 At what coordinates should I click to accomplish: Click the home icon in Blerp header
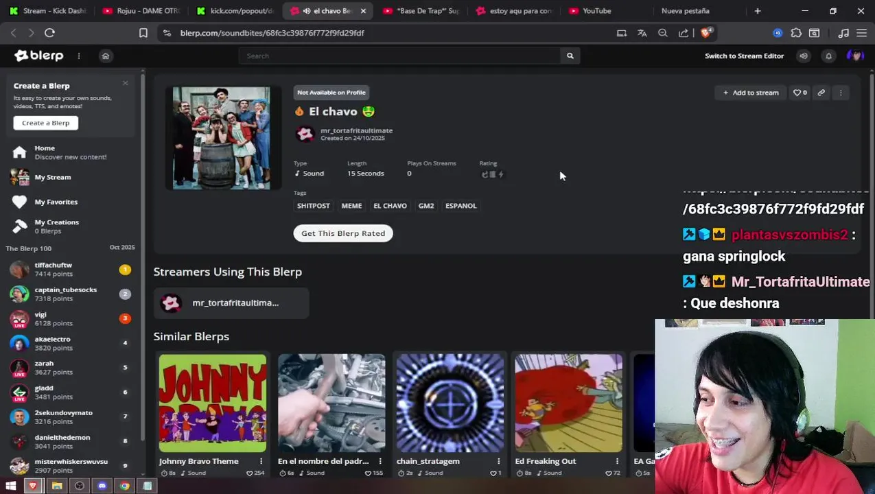[106, 56]
